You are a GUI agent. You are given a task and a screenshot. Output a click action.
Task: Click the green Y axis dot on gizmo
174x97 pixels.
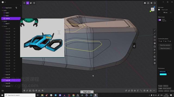(150, 11)
